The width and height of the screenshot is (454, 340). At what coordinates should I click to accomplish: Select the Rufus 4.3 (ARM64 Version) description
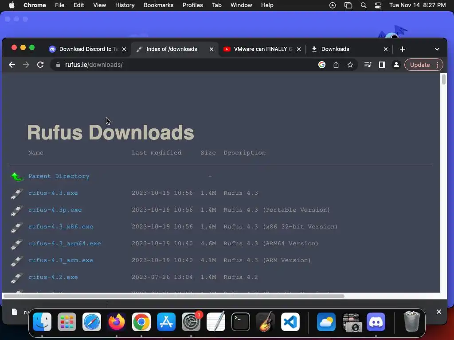(271, 243)
